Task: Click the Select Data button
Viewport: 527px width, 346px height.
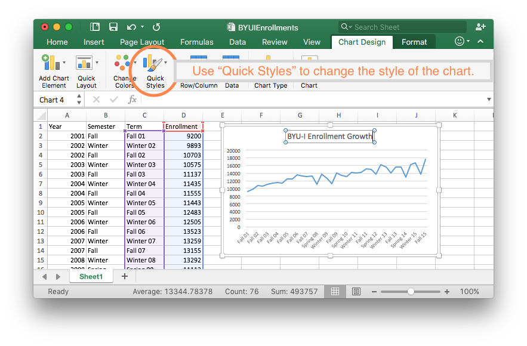Action: [x=232, y=85]
